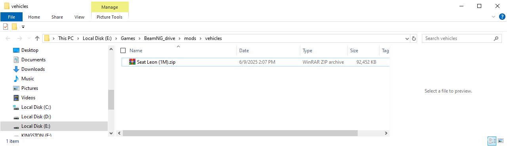
Task: Click the Downloads arrow icon in sidebar
Action: pos(16,69)
